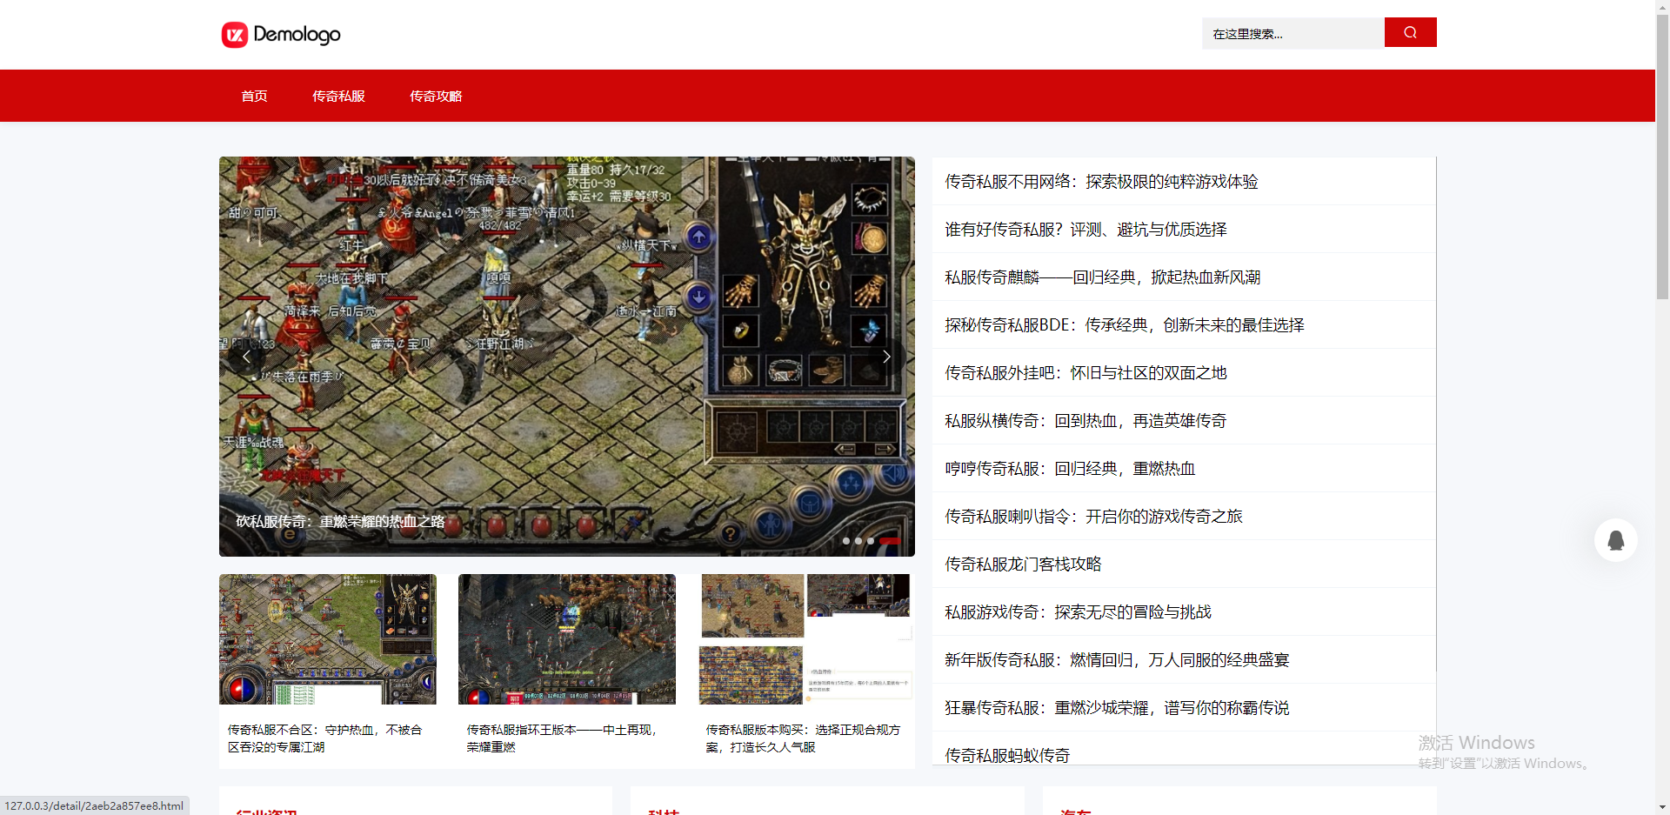Open 狂暴传奇私服 article link
Image resolution: width=1670 pixels, height=815 pixels.
1117,708
